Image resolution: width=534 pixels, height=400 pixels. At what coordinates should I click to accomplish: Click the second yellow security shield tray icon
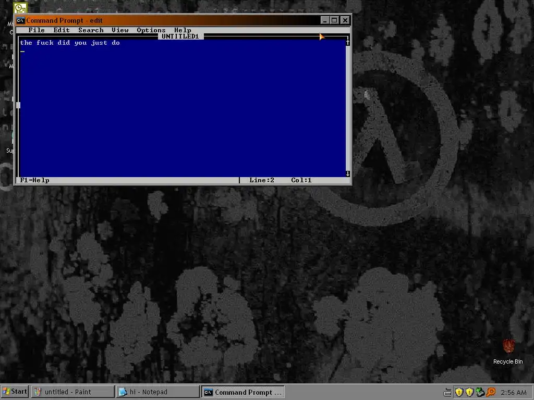pos(470,393)
